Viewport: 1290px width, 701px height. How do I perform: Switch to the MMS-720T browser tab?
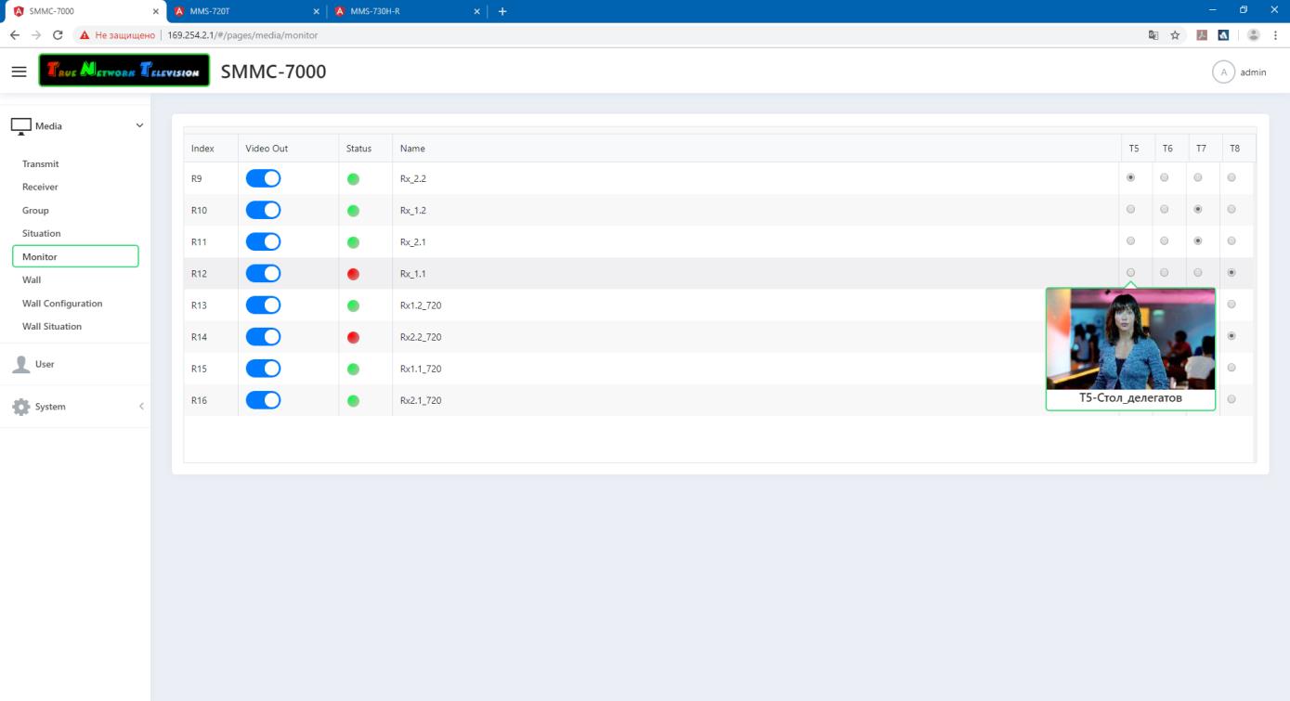pos(241,11)
